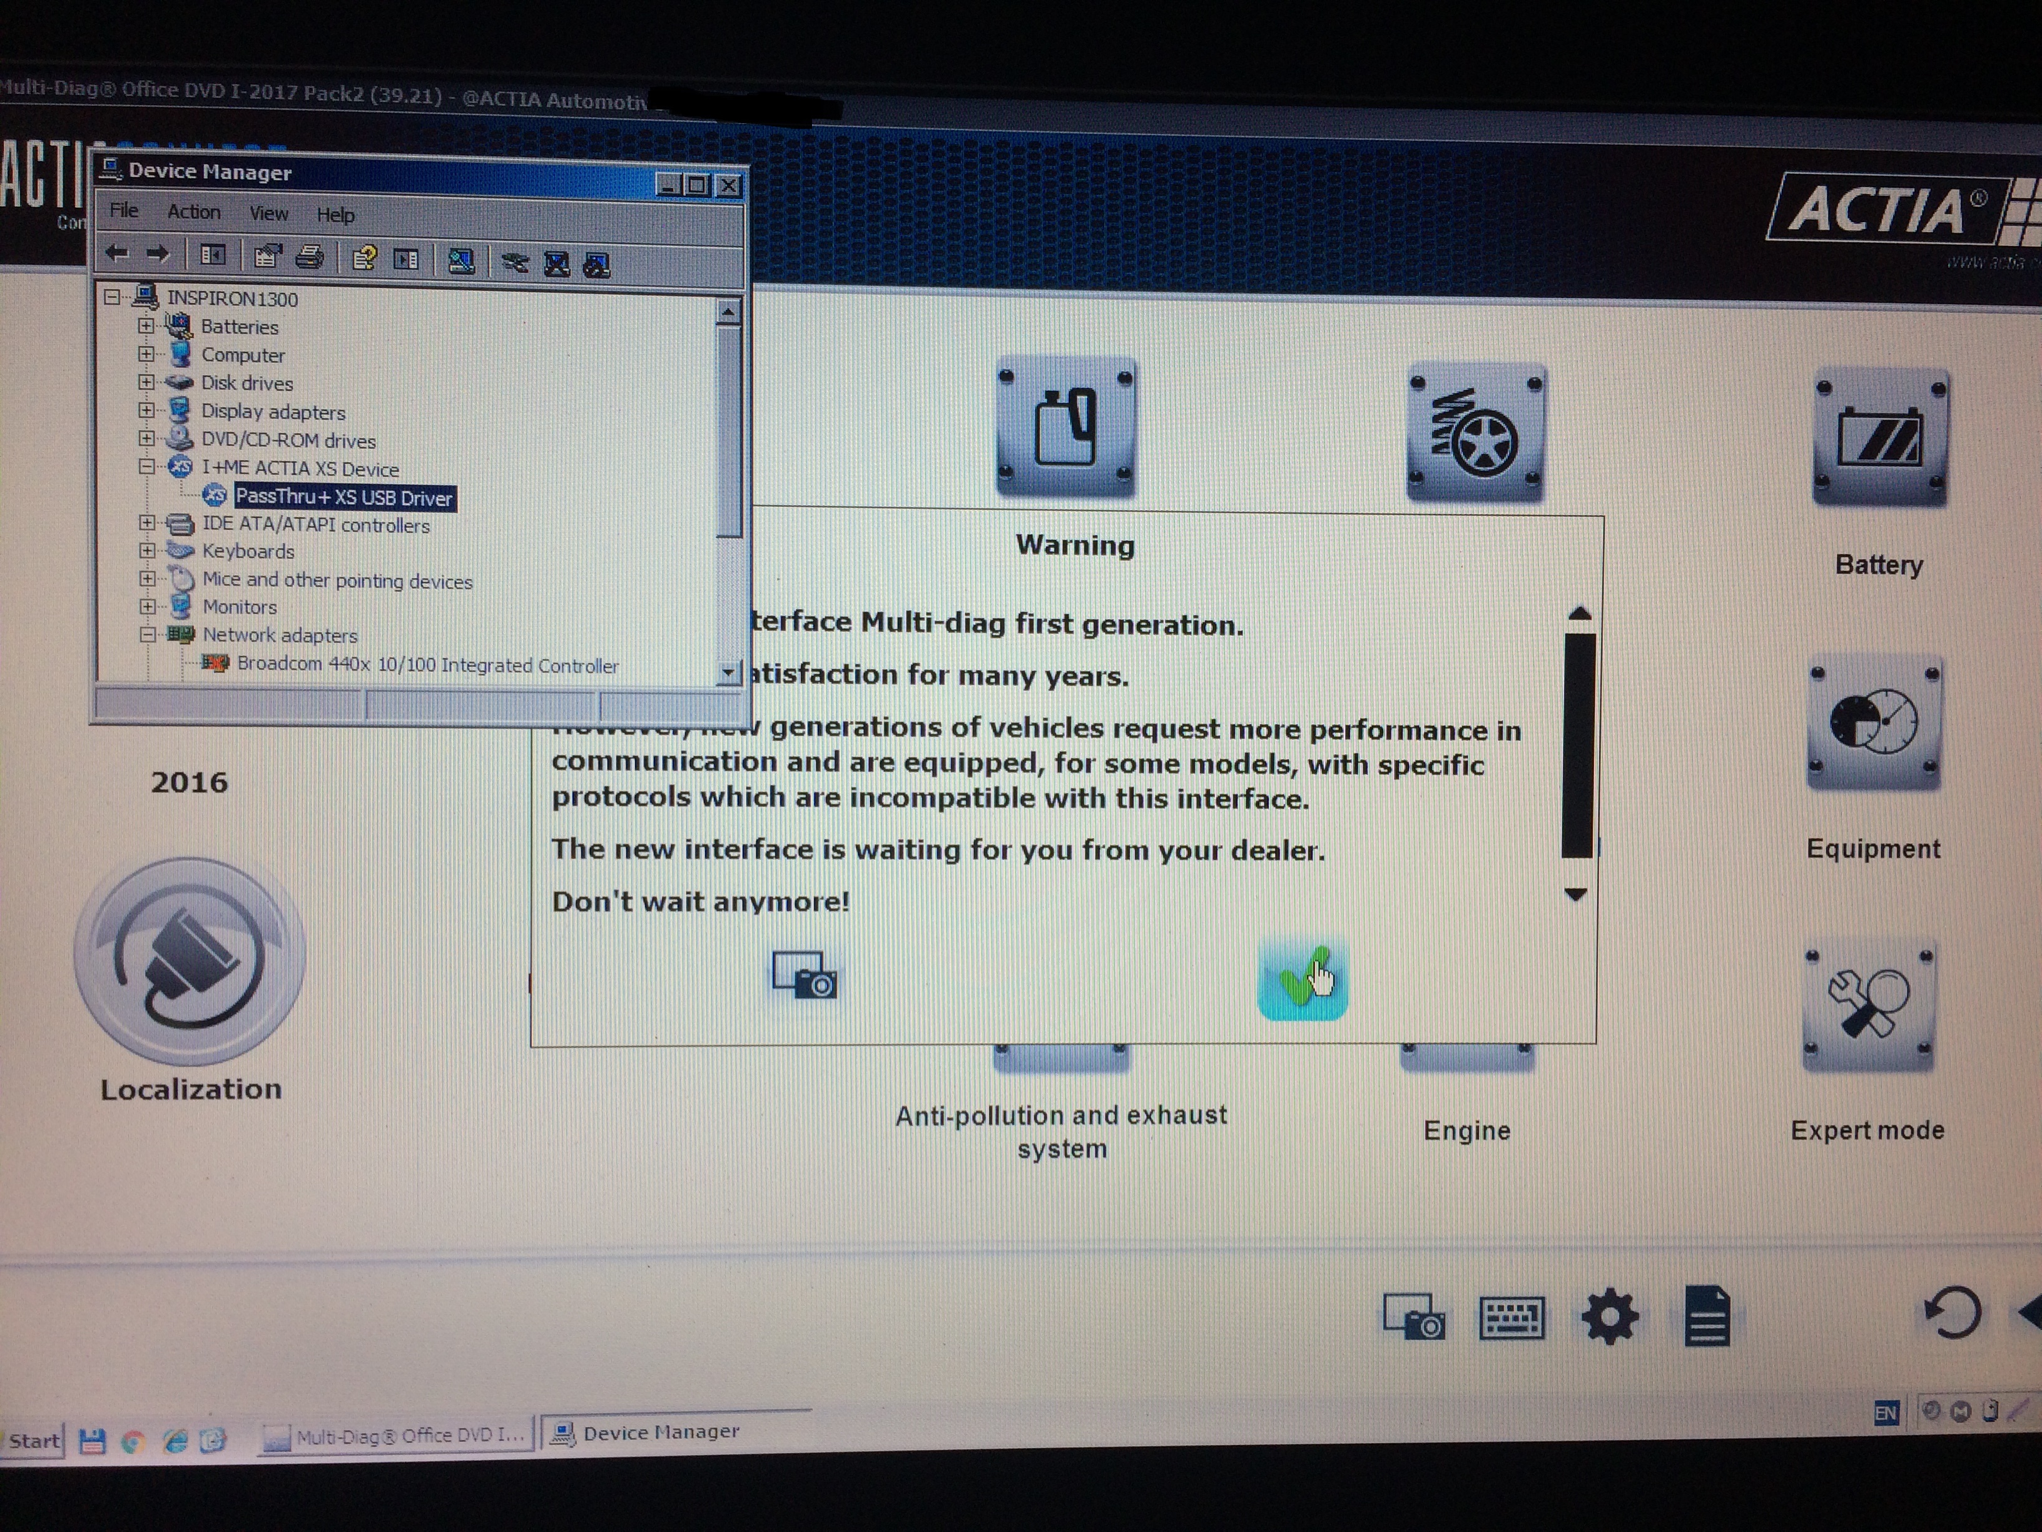2042x1532 pixels.
Task: Expand the DVD/CD-ROM drives tree node
Action: pos(147,437)
